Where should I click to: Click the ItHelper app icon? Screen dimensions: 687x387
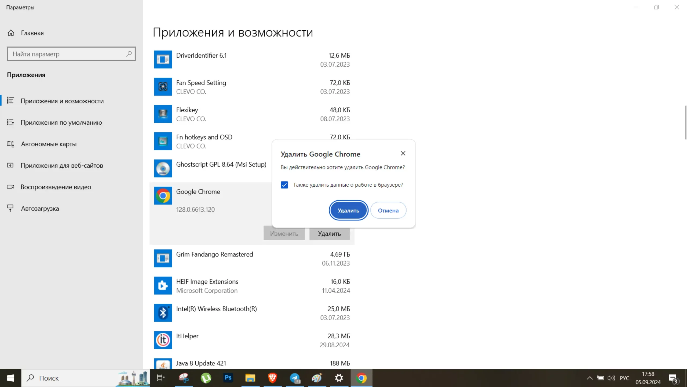pyautogui.click(x=163, y=340)
